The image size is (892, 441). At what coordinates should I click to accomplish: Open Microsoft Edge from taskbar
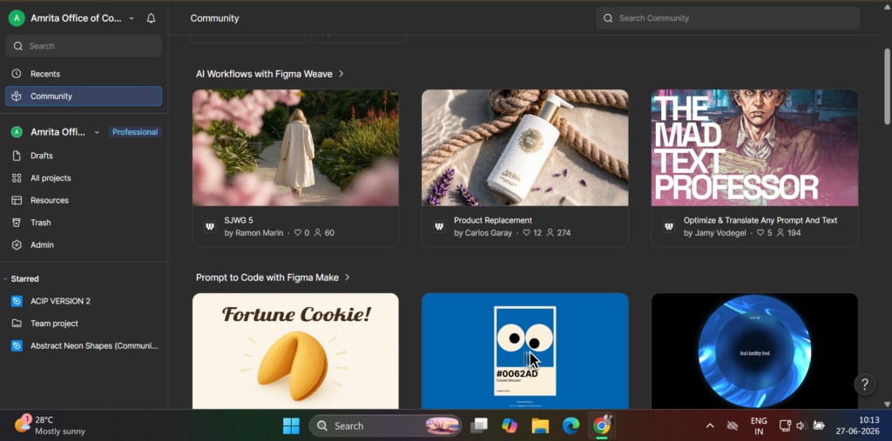pos(571,425)
